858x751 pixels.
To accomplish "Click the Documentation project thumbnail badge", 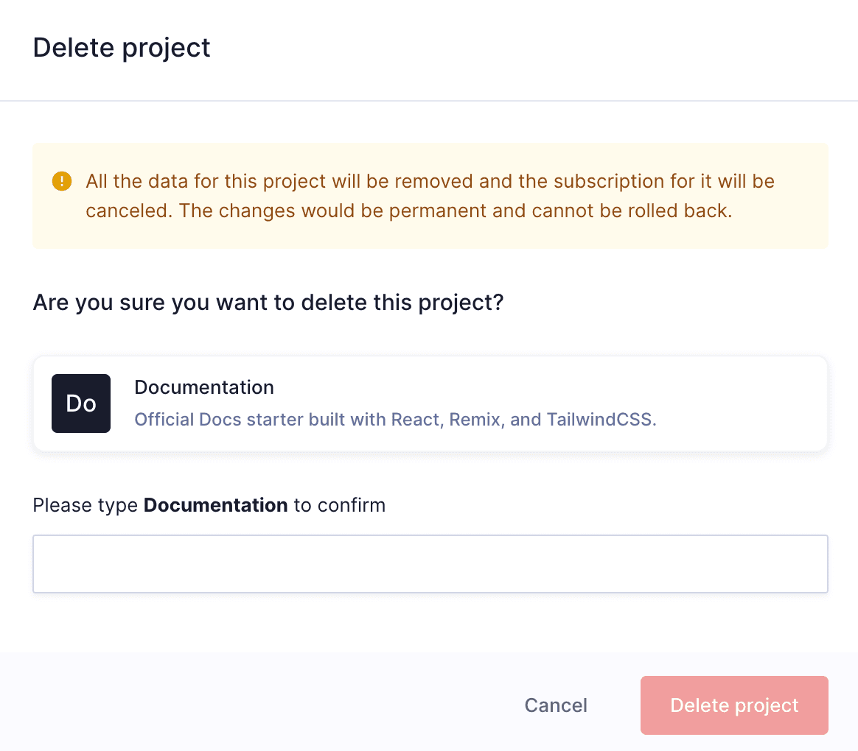I will click(x=81, y=403).
